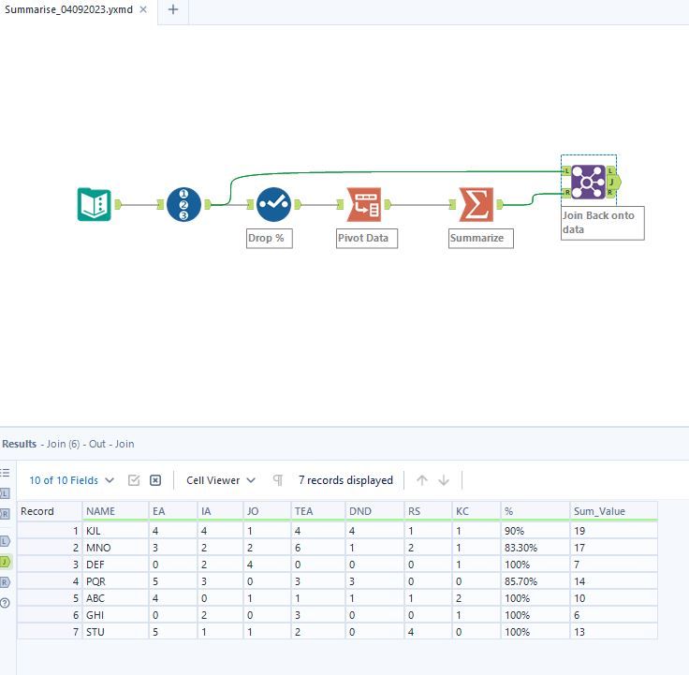689x675 pixels.
Task: Switch to Summarise_04092023.yxmd tab
Action: (68, 9)
